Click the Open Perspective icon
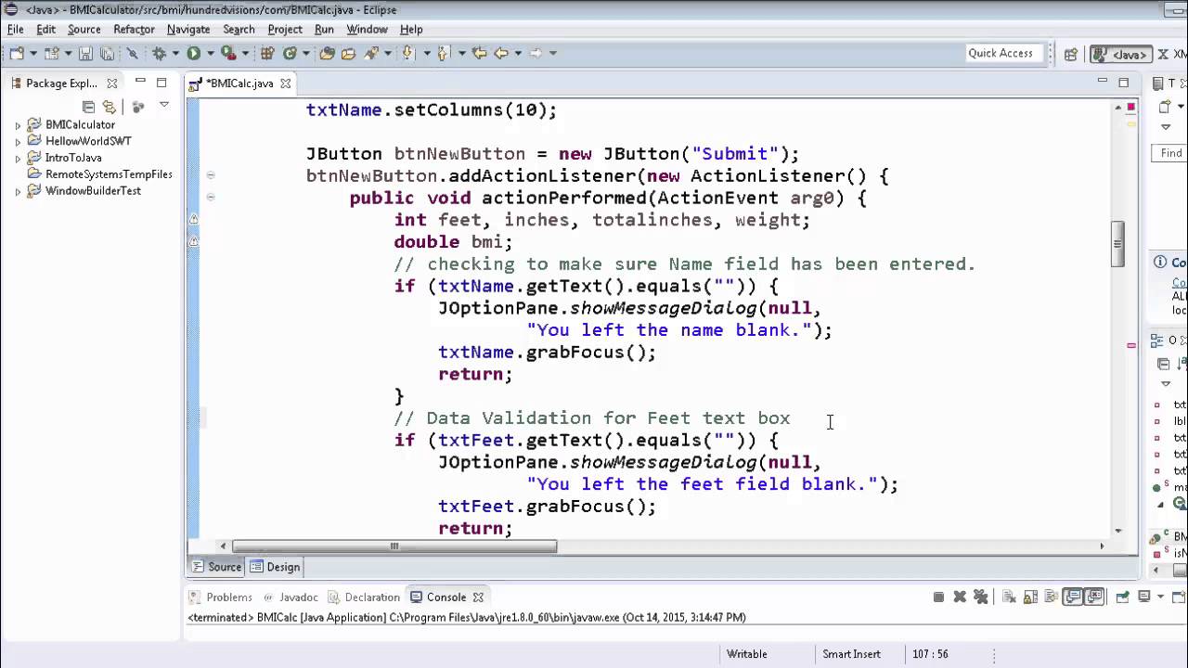The width and height of the screenshot is (1188, 668). pos(1070,54)
